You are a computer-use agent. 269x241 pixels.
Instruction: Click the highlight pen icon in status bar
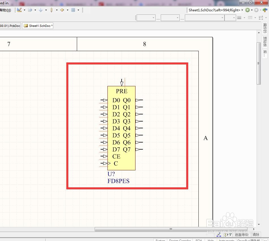click(219, 234)
